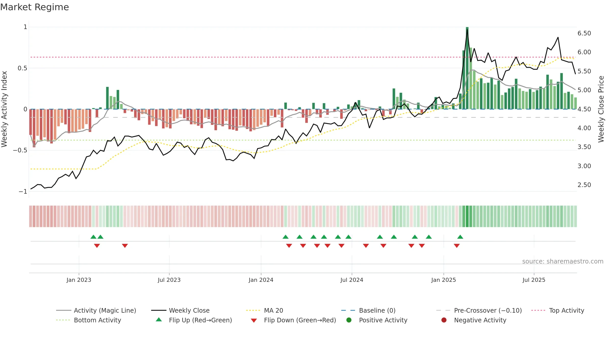Click the 6.50 price axis tick label
This screenshot has width=612, height=344.
click(x=584, y=33)
